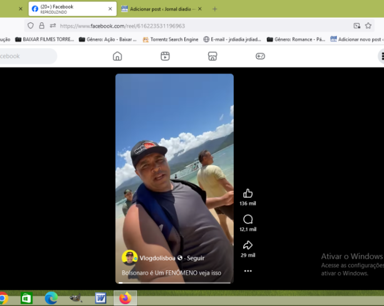Launch Microsoft Word from the taskbar
The height and width of the screenshot is (306, 384).
pos(100,298)
